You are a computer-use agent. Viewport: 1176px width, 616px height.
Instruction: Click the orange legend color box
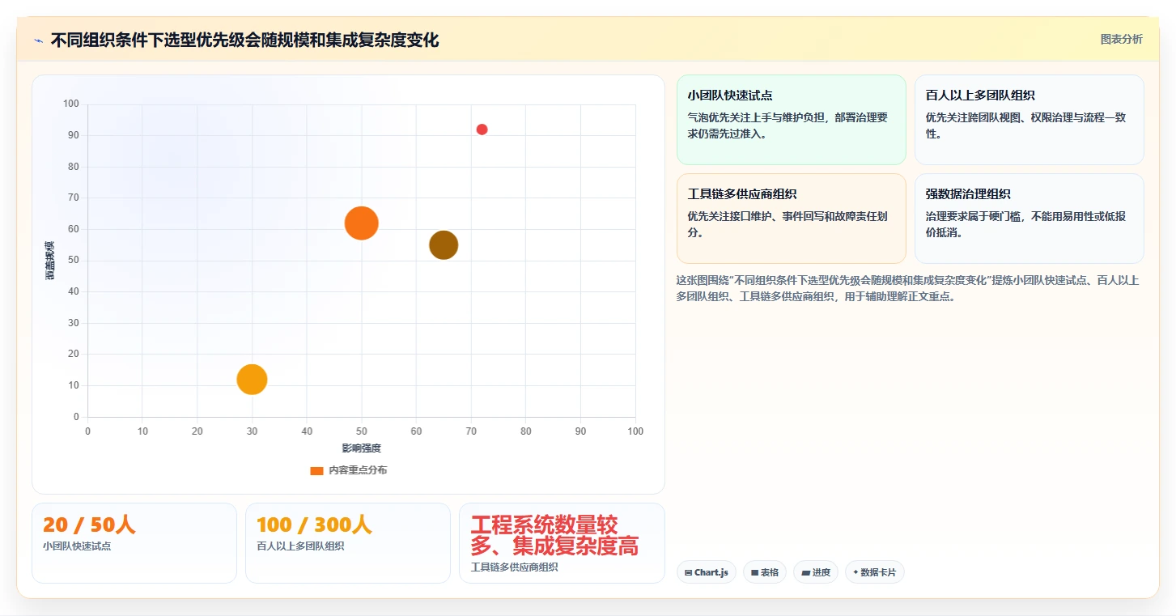tap(316, 470)
